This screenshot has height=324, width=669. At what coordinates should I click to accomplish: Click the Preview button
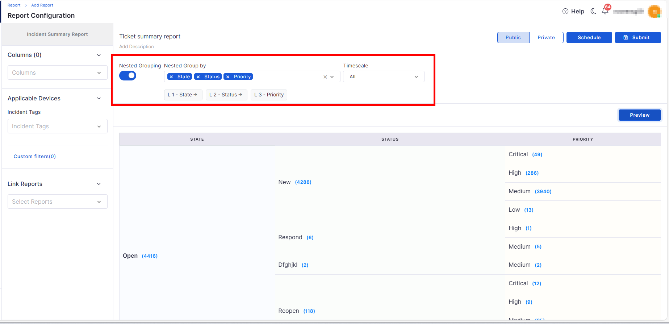pyautogui.click(x=639, y=115)
